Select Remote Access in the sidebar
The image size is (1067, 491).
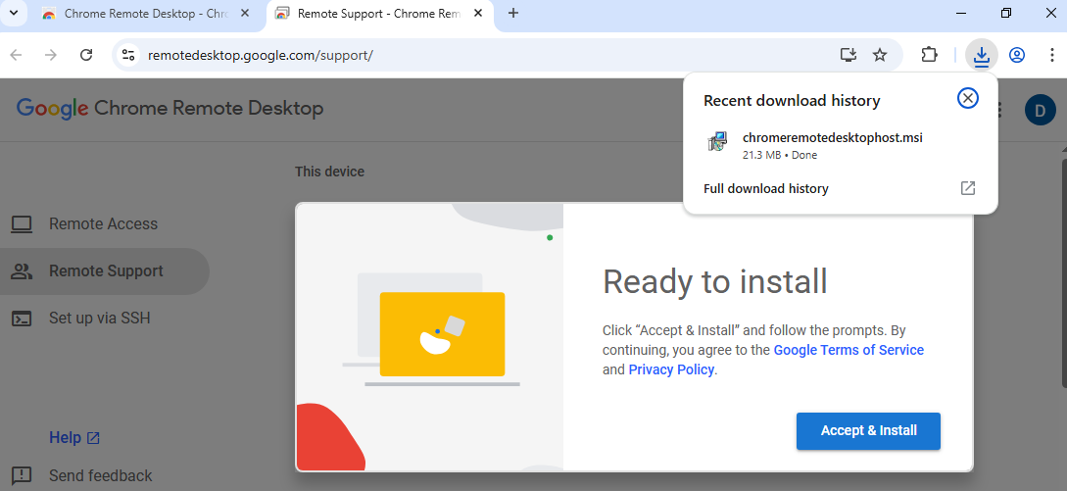(104, 224)
